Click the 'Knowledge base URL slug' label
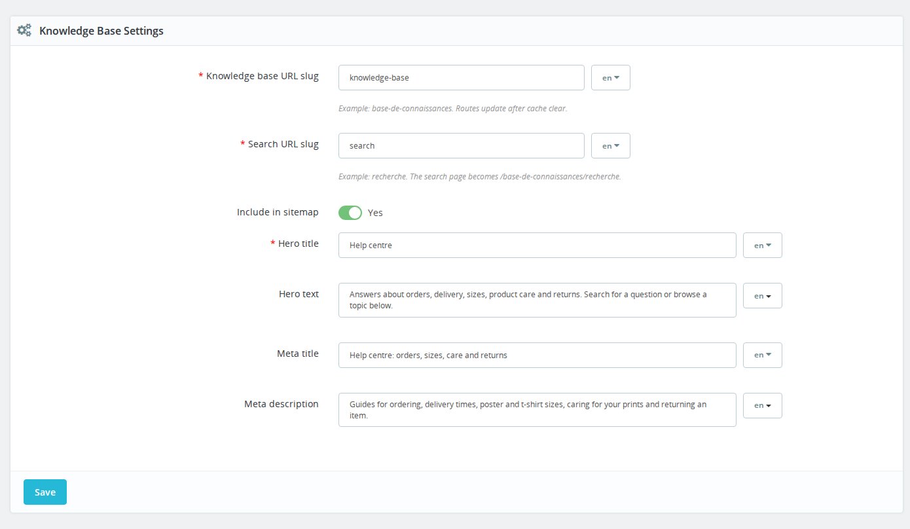Screen dimensions: 910x529 point(263,76)
